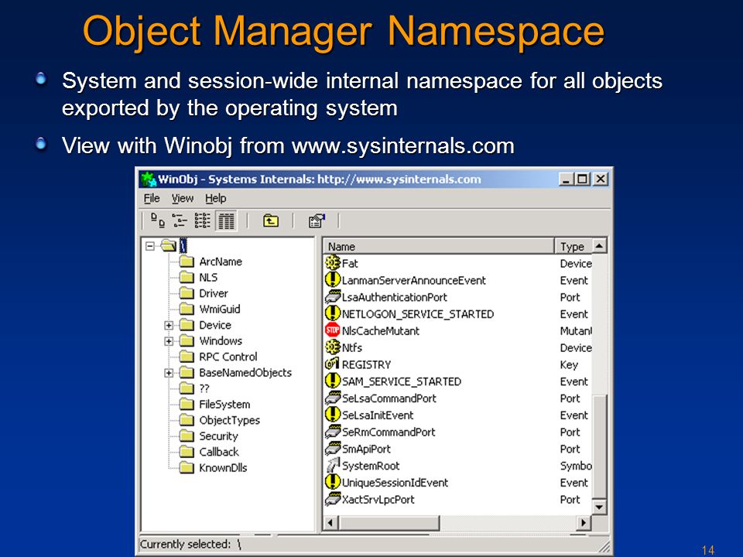Select the List view toolbar icon
743x557 pixels.
click(202, 220)
